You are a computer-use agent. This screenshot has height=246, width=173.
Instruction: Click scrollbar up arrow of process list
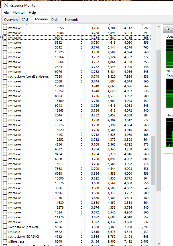tap(158, 27)
